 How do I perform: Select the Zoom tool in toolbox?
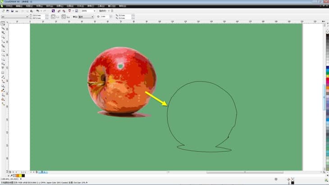(x=3, y=37)
